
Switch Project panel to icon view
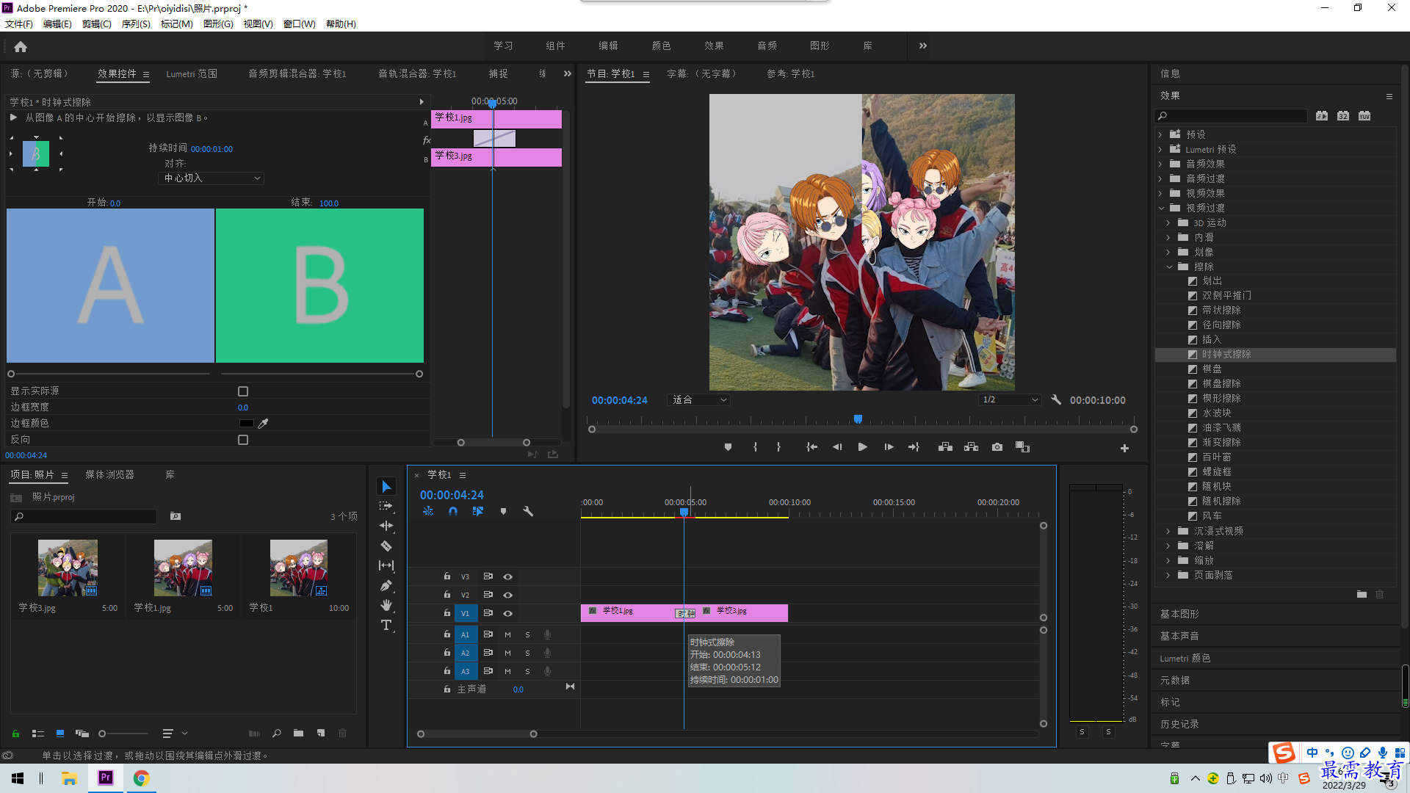point(60,734)
